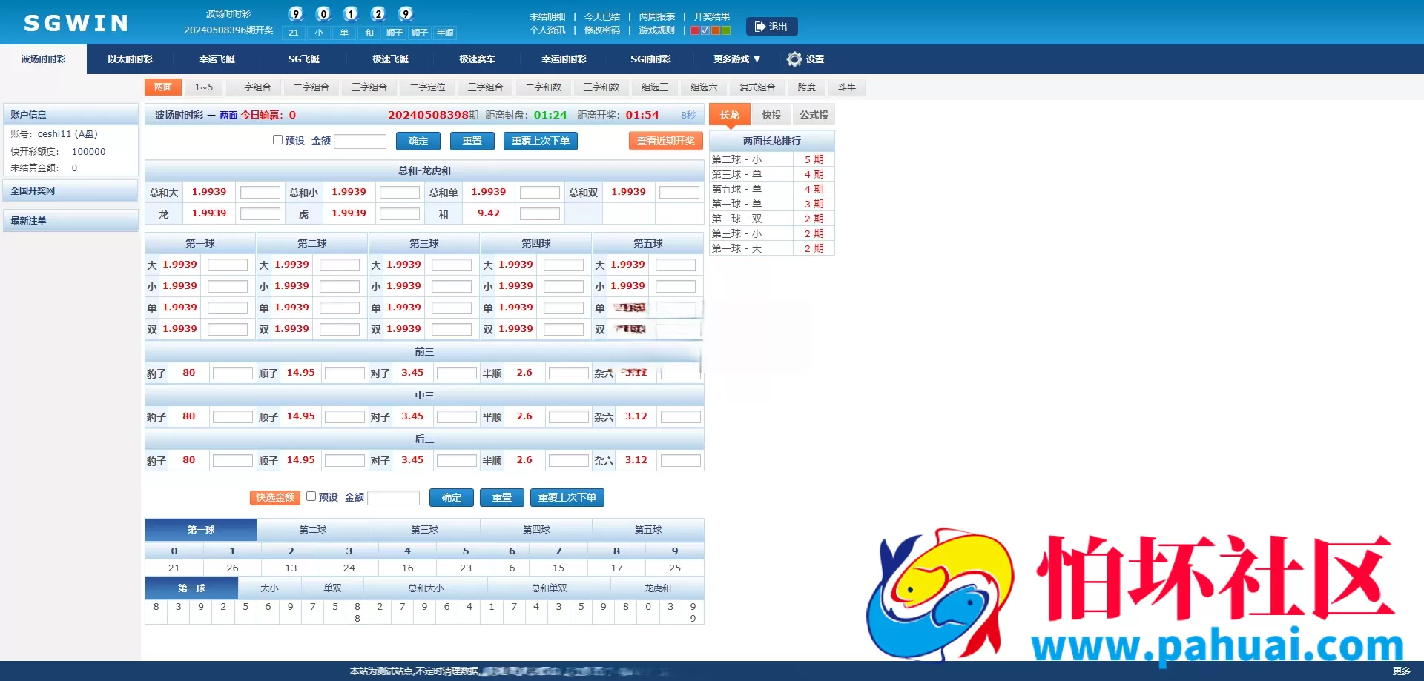Screen dimensions: 1424x681
Task: Click the settings gear icon
Action: coord(794,59)
